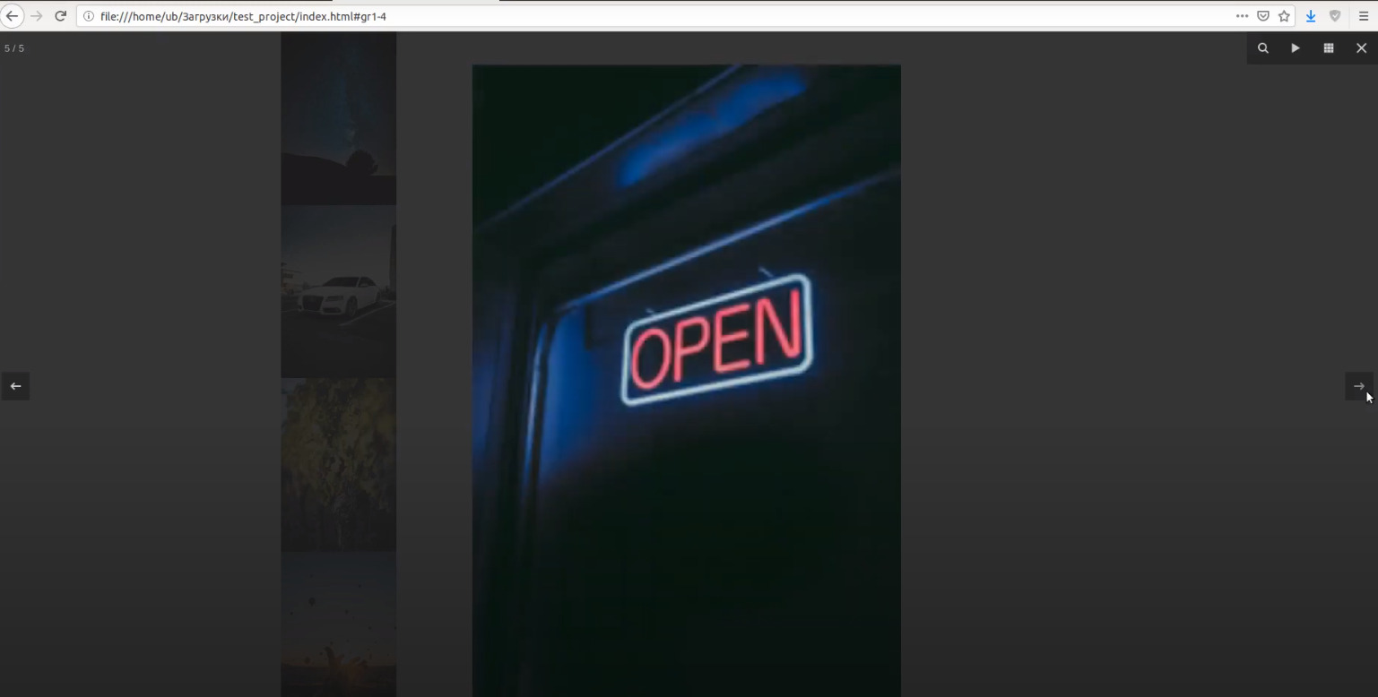
Task: Close the gallery lightbox with X
Action: point(1361,48)
